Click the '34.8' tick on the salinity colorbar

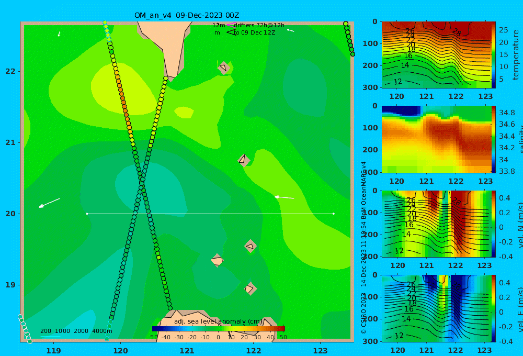coord(507,113)
